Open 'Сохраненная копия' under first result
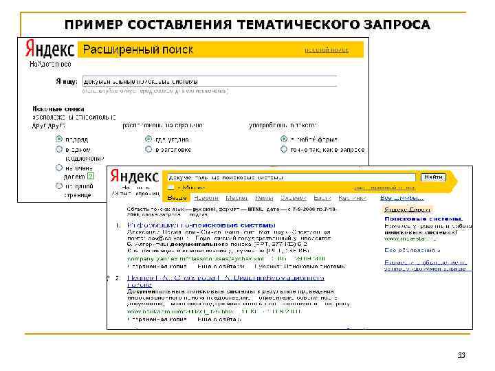Screen dimensions: 495x371 (157, 267)
